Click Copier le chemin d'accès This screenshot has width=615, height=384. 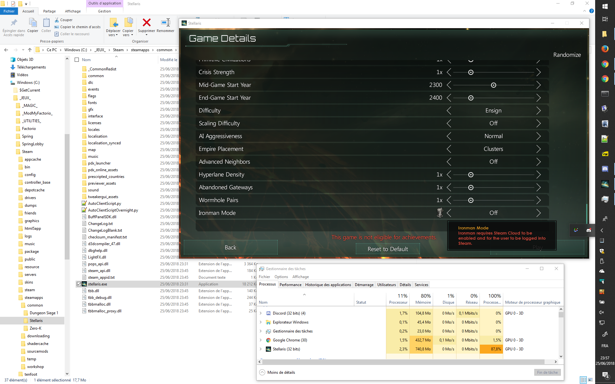point(77,27)
